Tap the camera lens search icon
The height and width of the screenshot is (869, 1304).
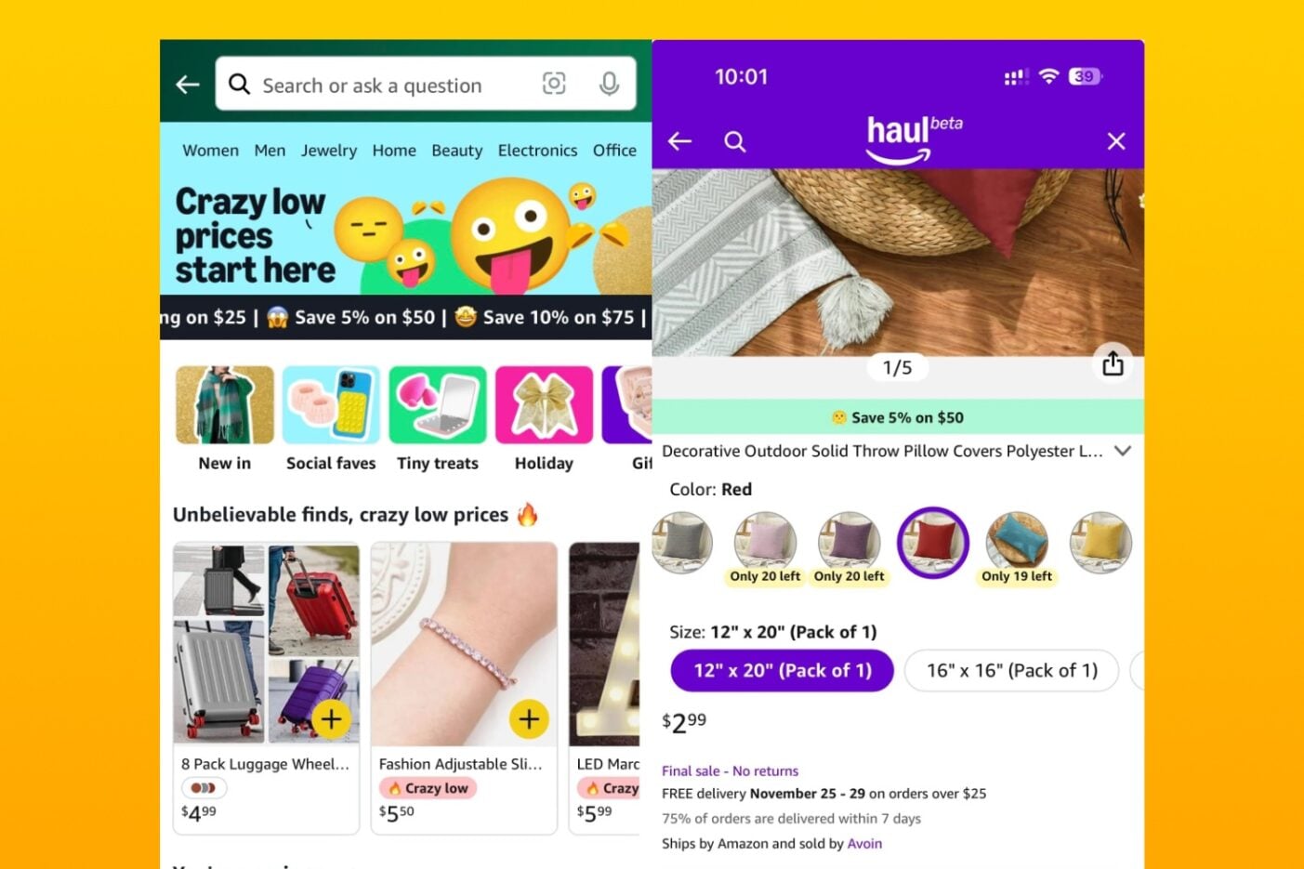554,84
